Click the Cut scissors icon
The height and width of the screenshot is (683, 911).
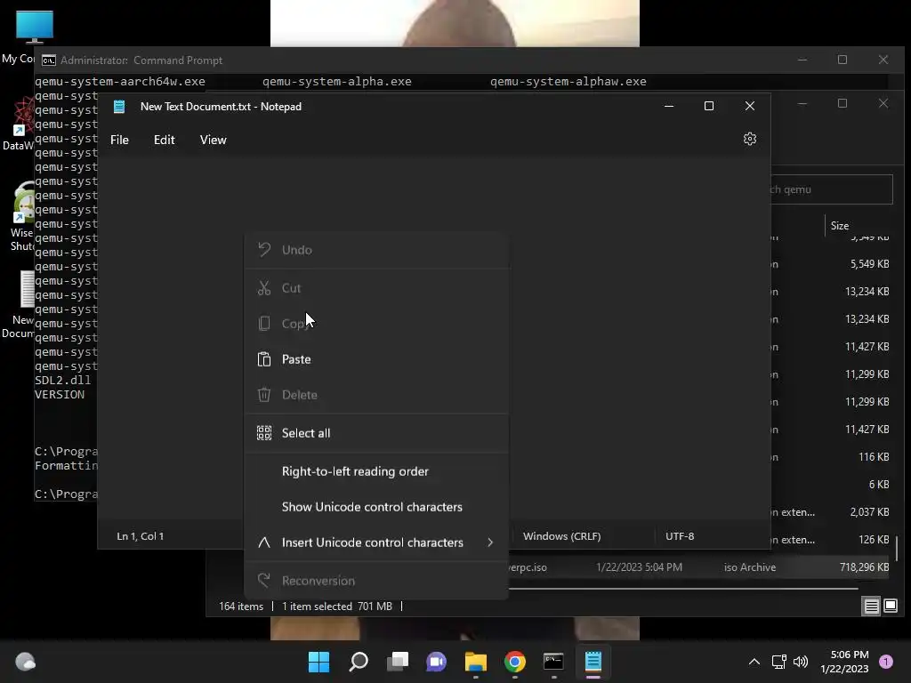(x=264, y=288)
